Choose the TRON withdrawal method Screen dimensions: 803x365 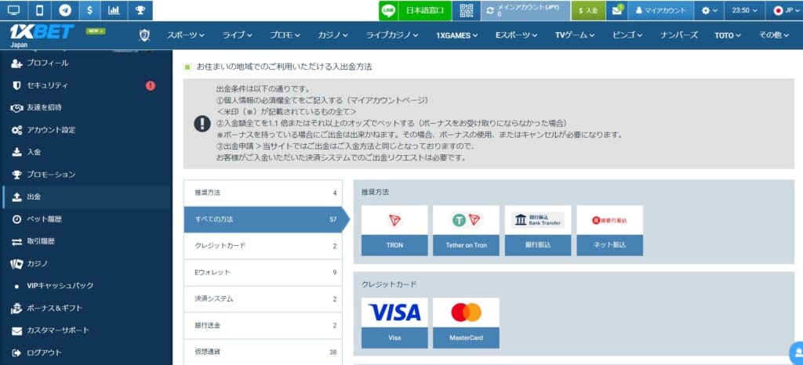coord(394,230)
